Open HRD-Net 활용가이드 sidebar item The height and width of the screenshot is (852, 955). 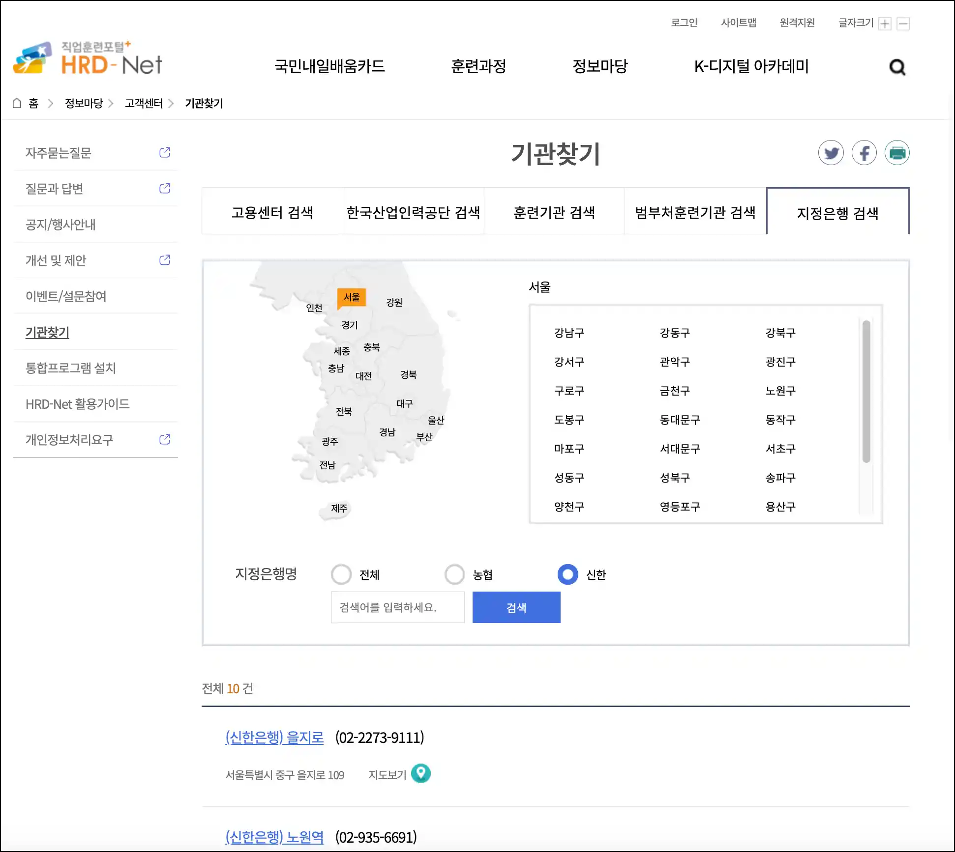coord(95,404)
